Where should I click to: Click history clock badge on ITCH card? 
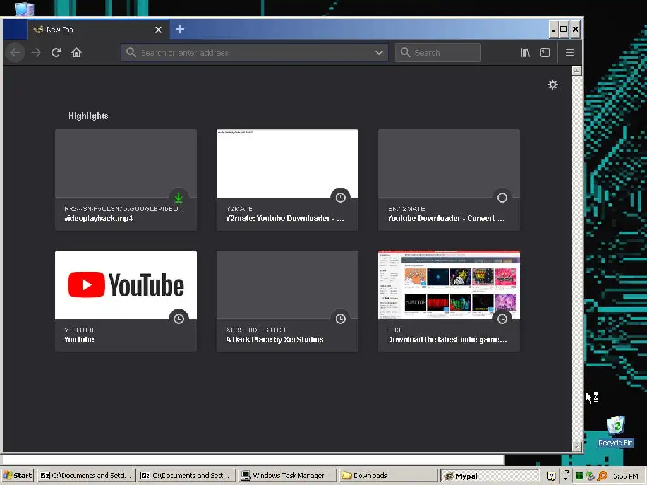tap(502, 319)
